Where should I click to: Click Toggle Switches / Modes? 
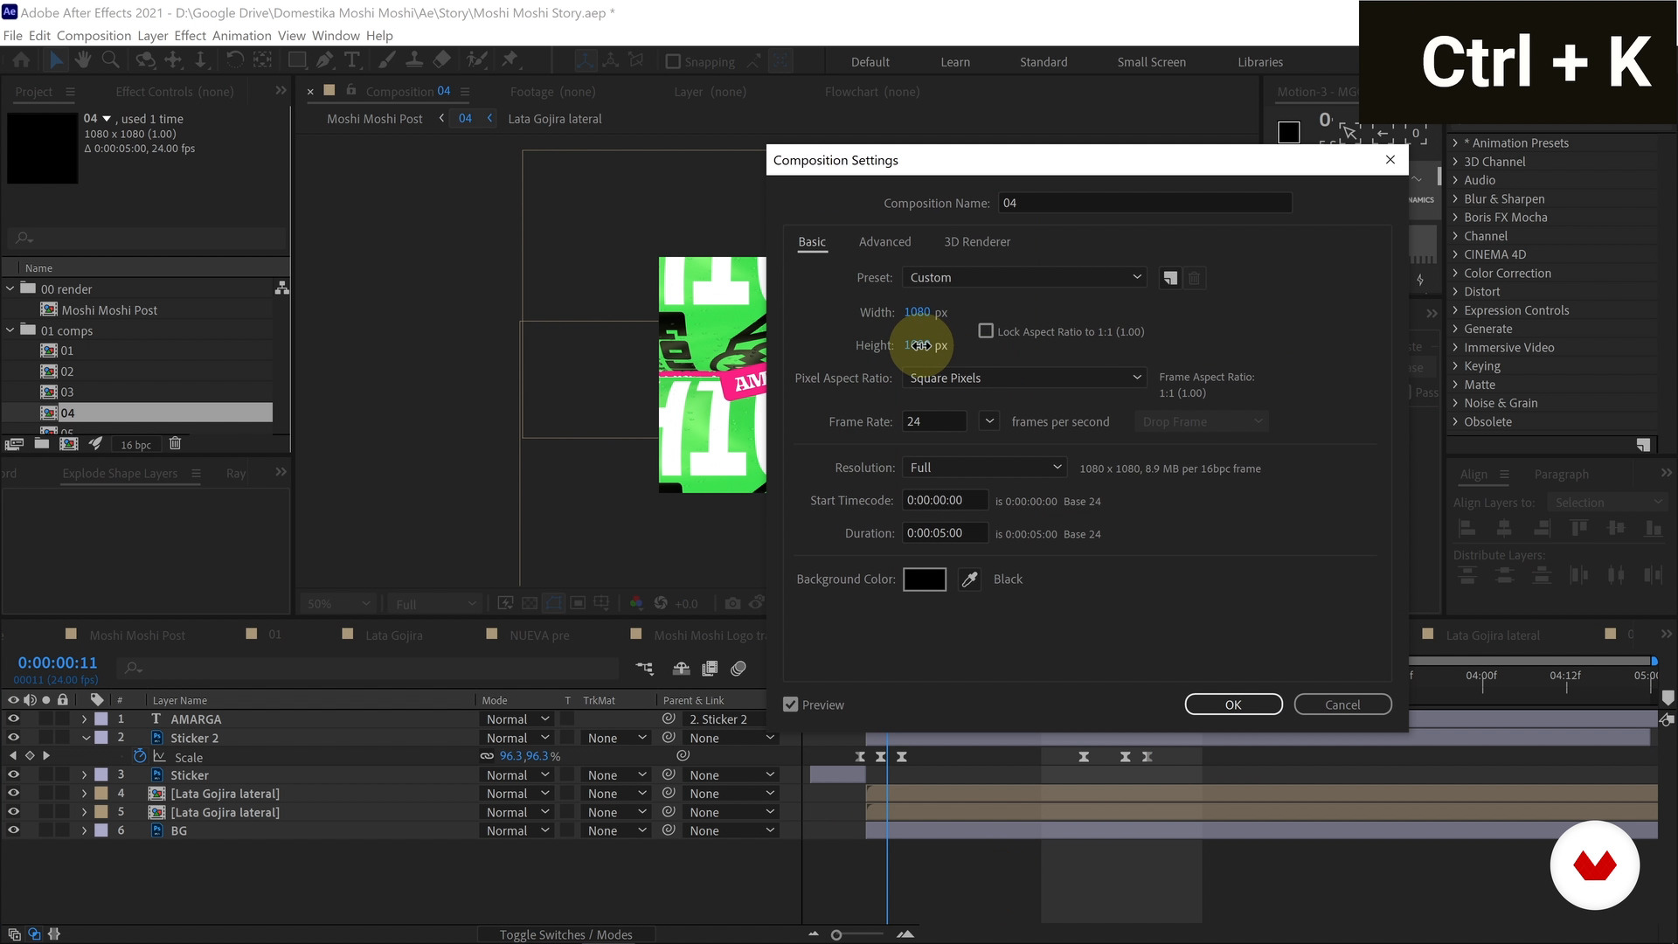pos(565,934)
